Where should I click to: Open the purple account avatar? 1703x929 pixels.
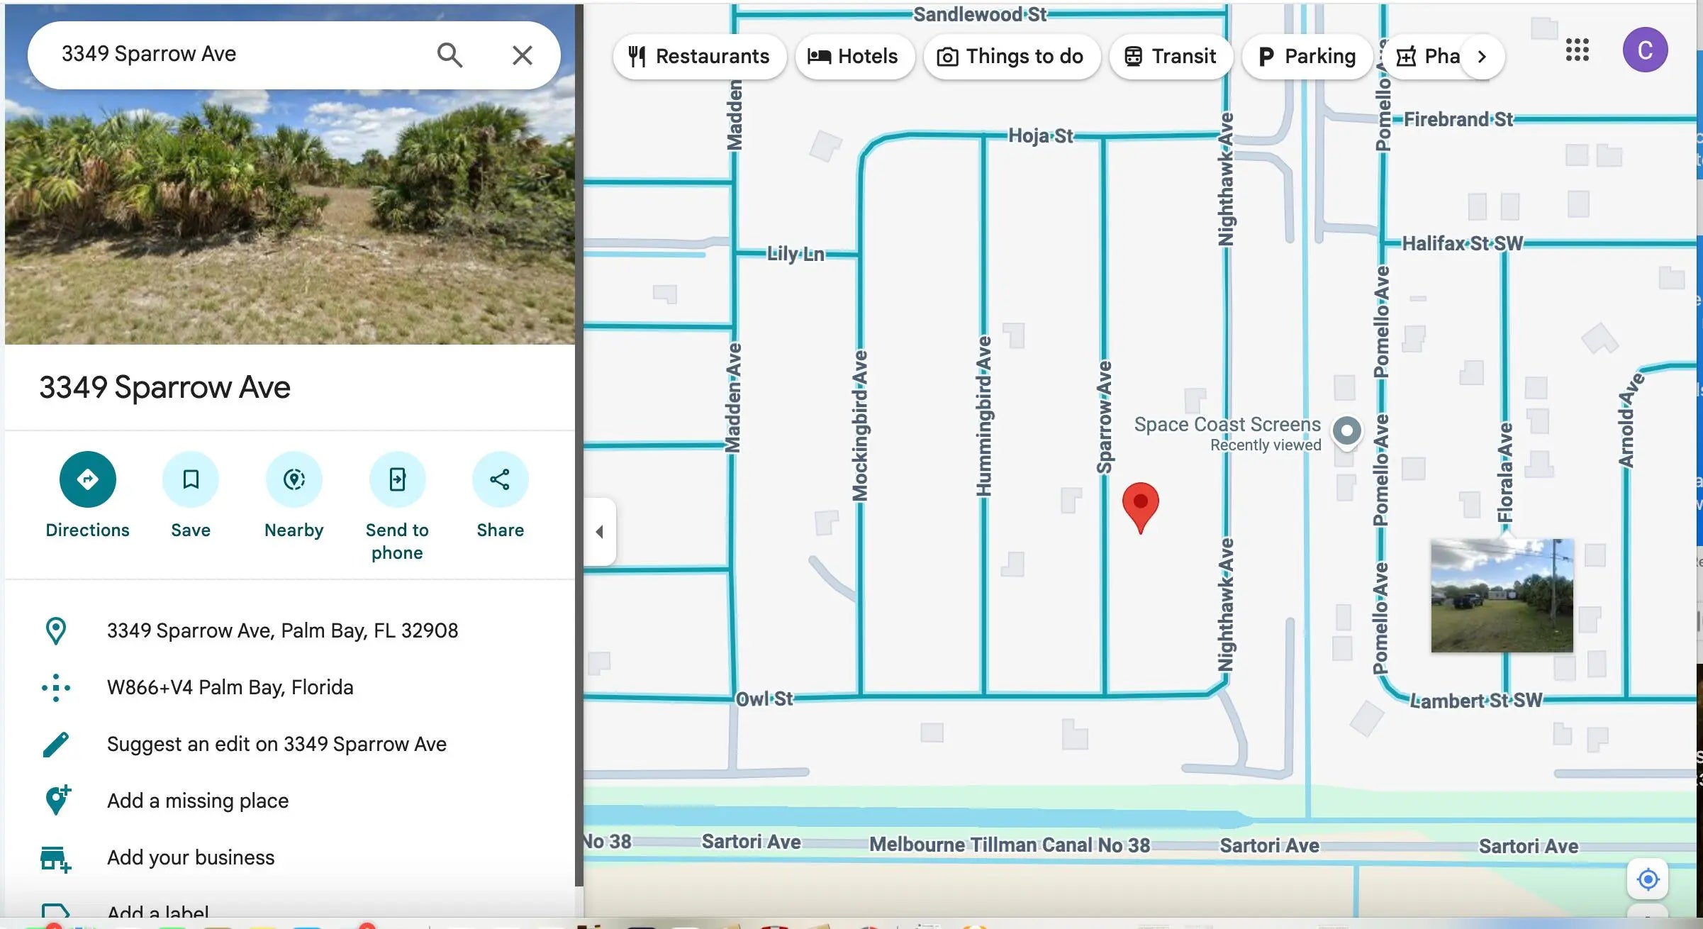1645,50
